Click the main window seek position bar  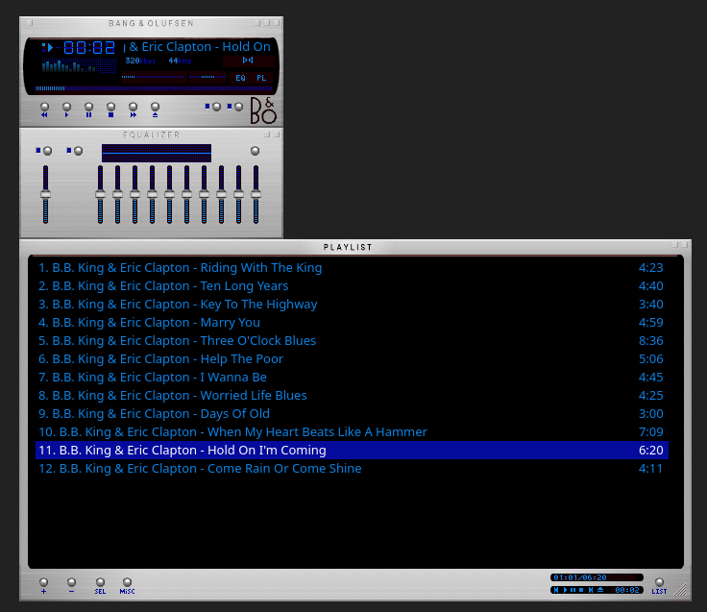pyautogui.click(x=154, y=88)
